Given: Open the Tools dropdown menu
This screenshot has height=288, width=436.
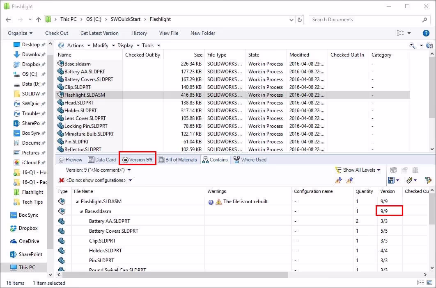Looking at the screenshot, I should coord(151,45).
